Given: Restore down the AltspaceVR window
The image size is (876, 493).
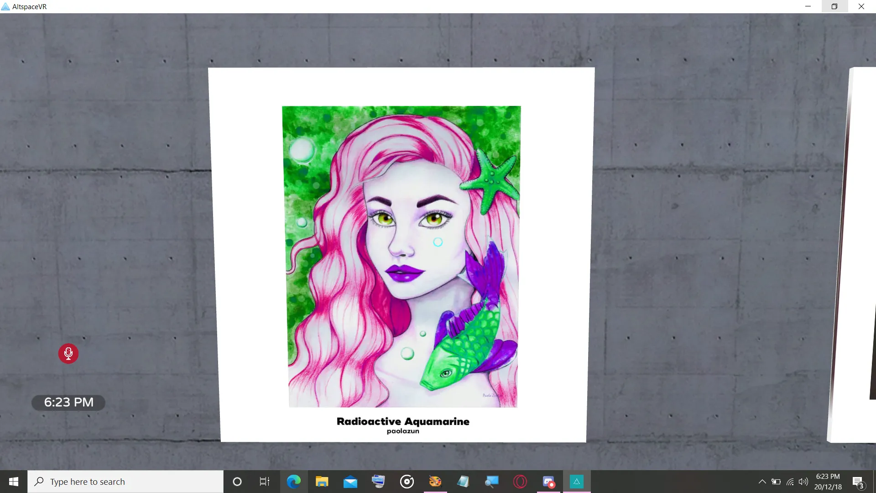Looking at the screenshot, I should pos(834,6).
